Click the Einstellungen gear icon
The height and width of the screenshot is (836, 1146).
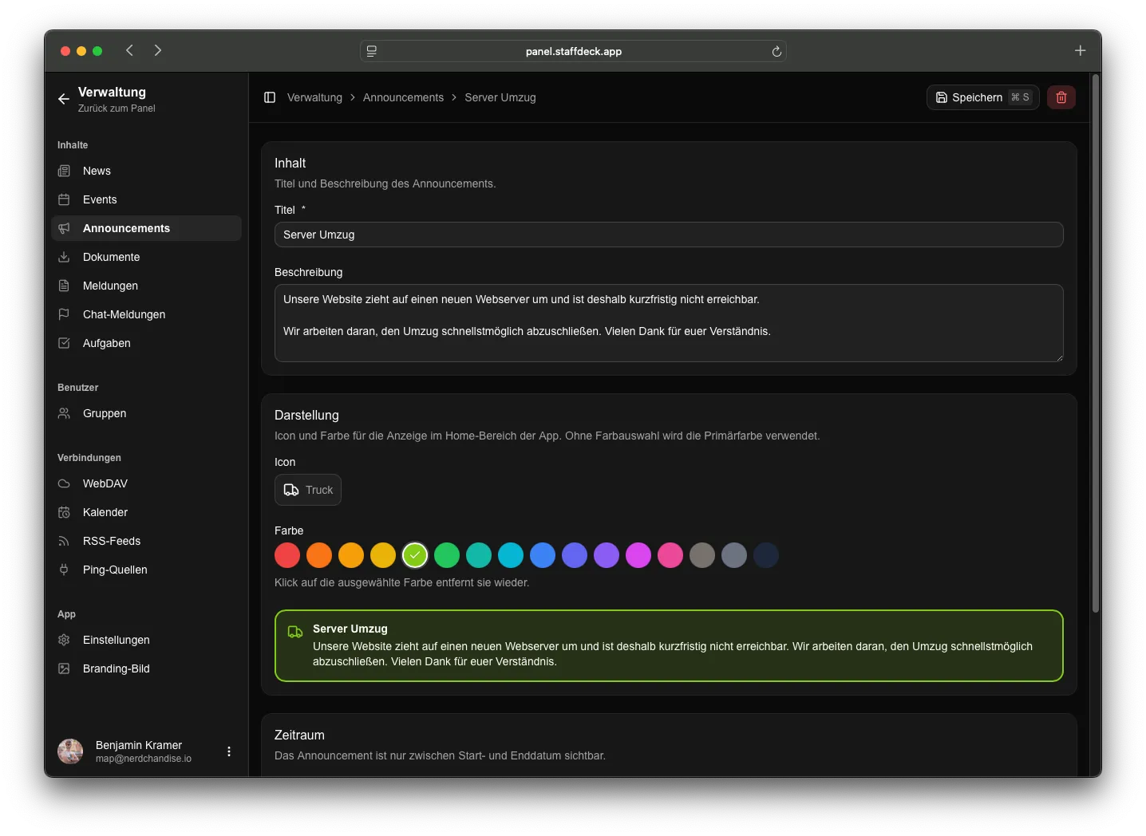click(x=64, y=640)
